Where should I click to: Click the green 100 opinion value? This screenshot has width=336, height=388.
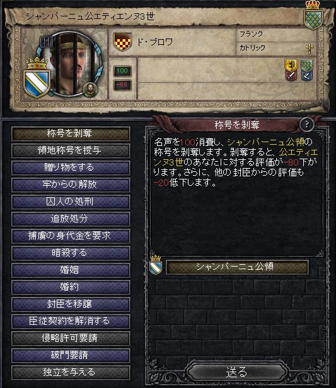[122, 71]
